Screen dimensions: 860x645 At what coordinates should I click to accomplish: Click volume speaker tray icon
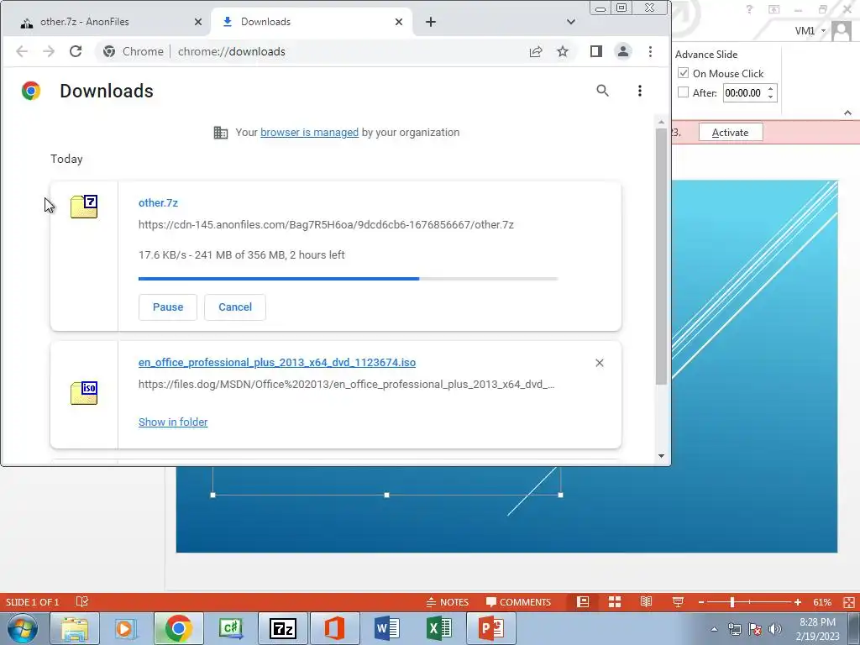[775, 629]
